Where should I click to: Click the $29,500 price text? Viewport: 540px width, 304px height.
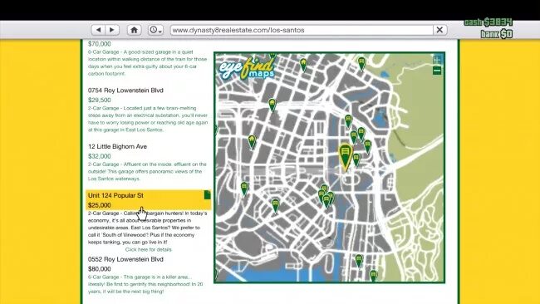coord(100,101)
